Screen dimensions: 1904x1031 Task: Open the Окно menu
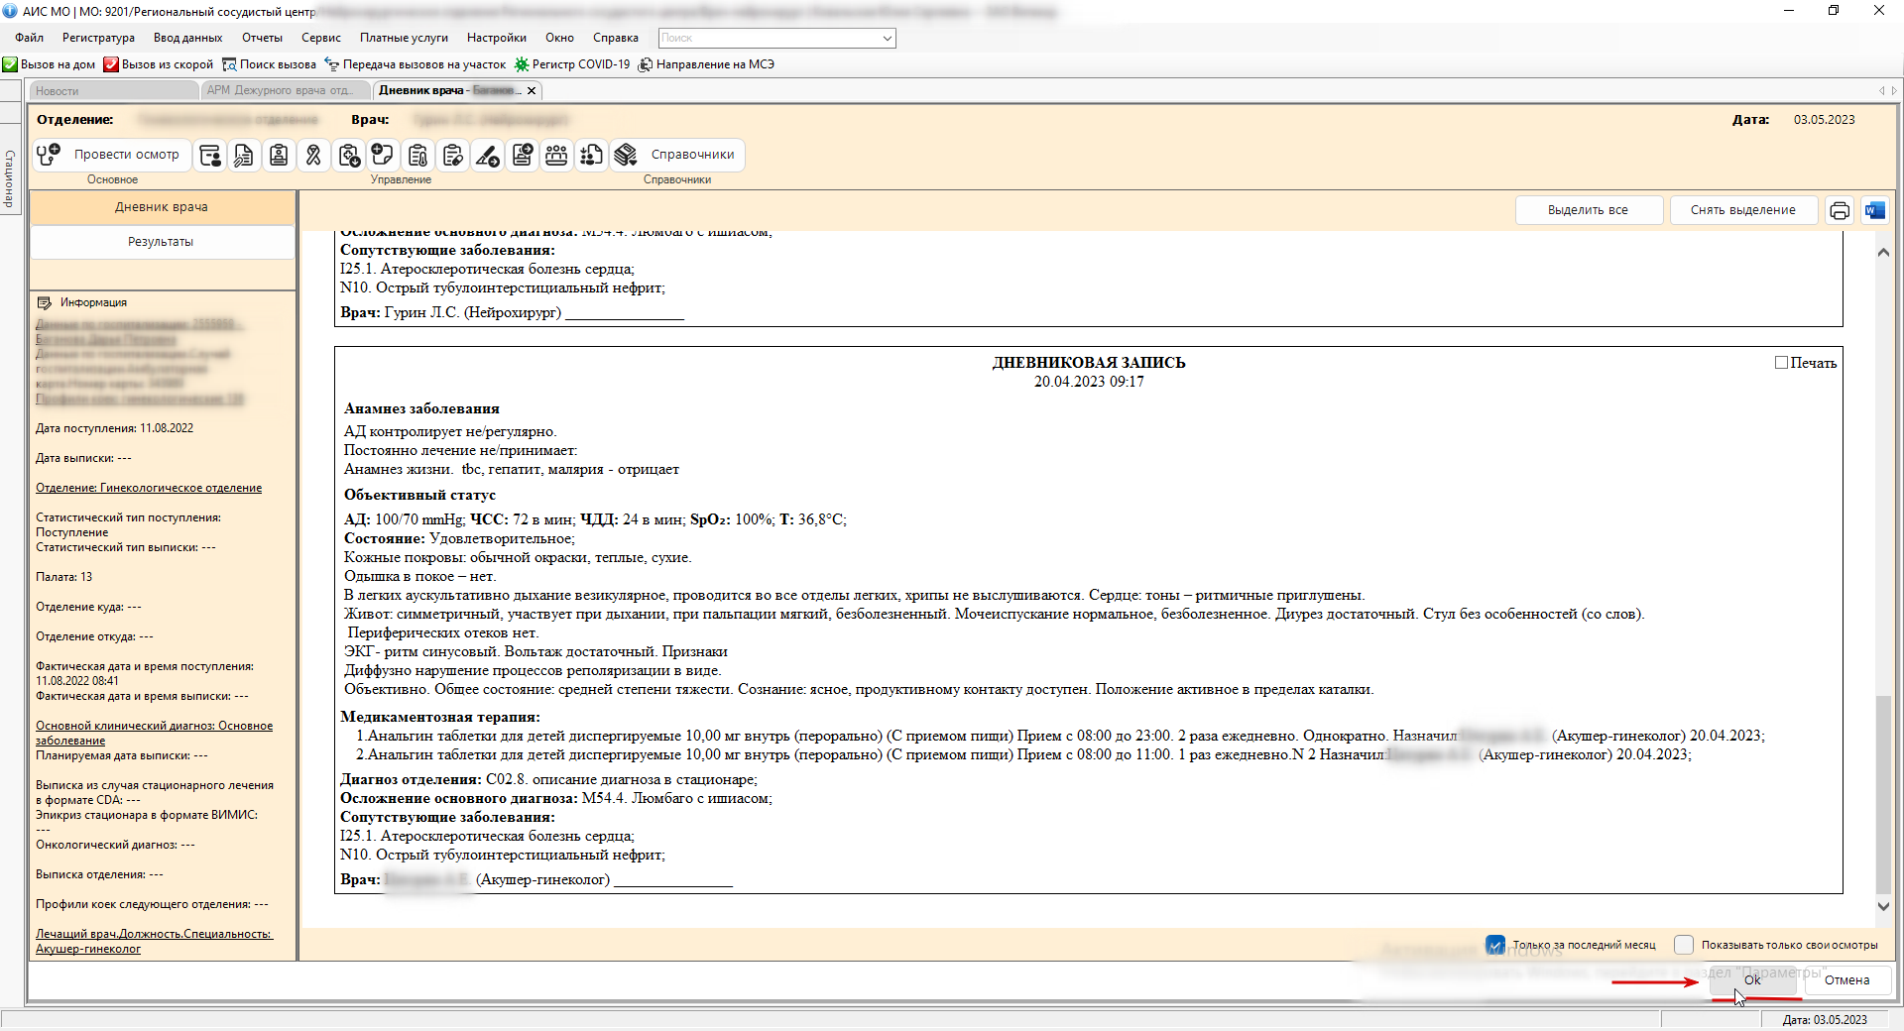tap(559, 38)
